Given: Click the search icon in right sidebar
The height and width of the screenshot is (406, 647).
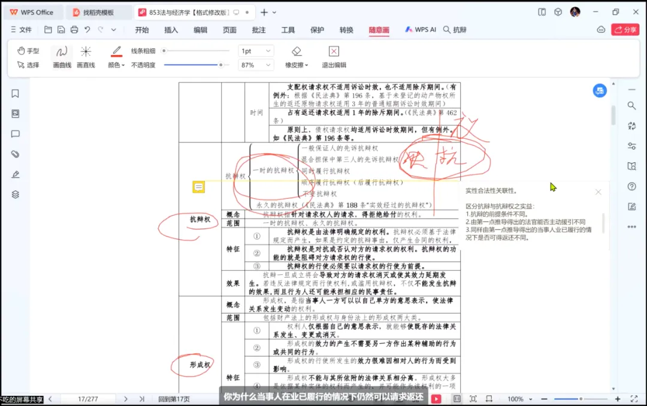Looking at the screenshot, I should [x=632, y=105].
